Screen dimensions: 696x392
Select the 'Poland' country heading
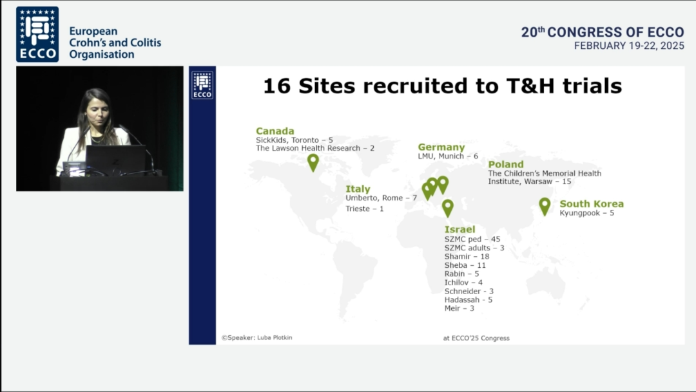coord(505,165)
